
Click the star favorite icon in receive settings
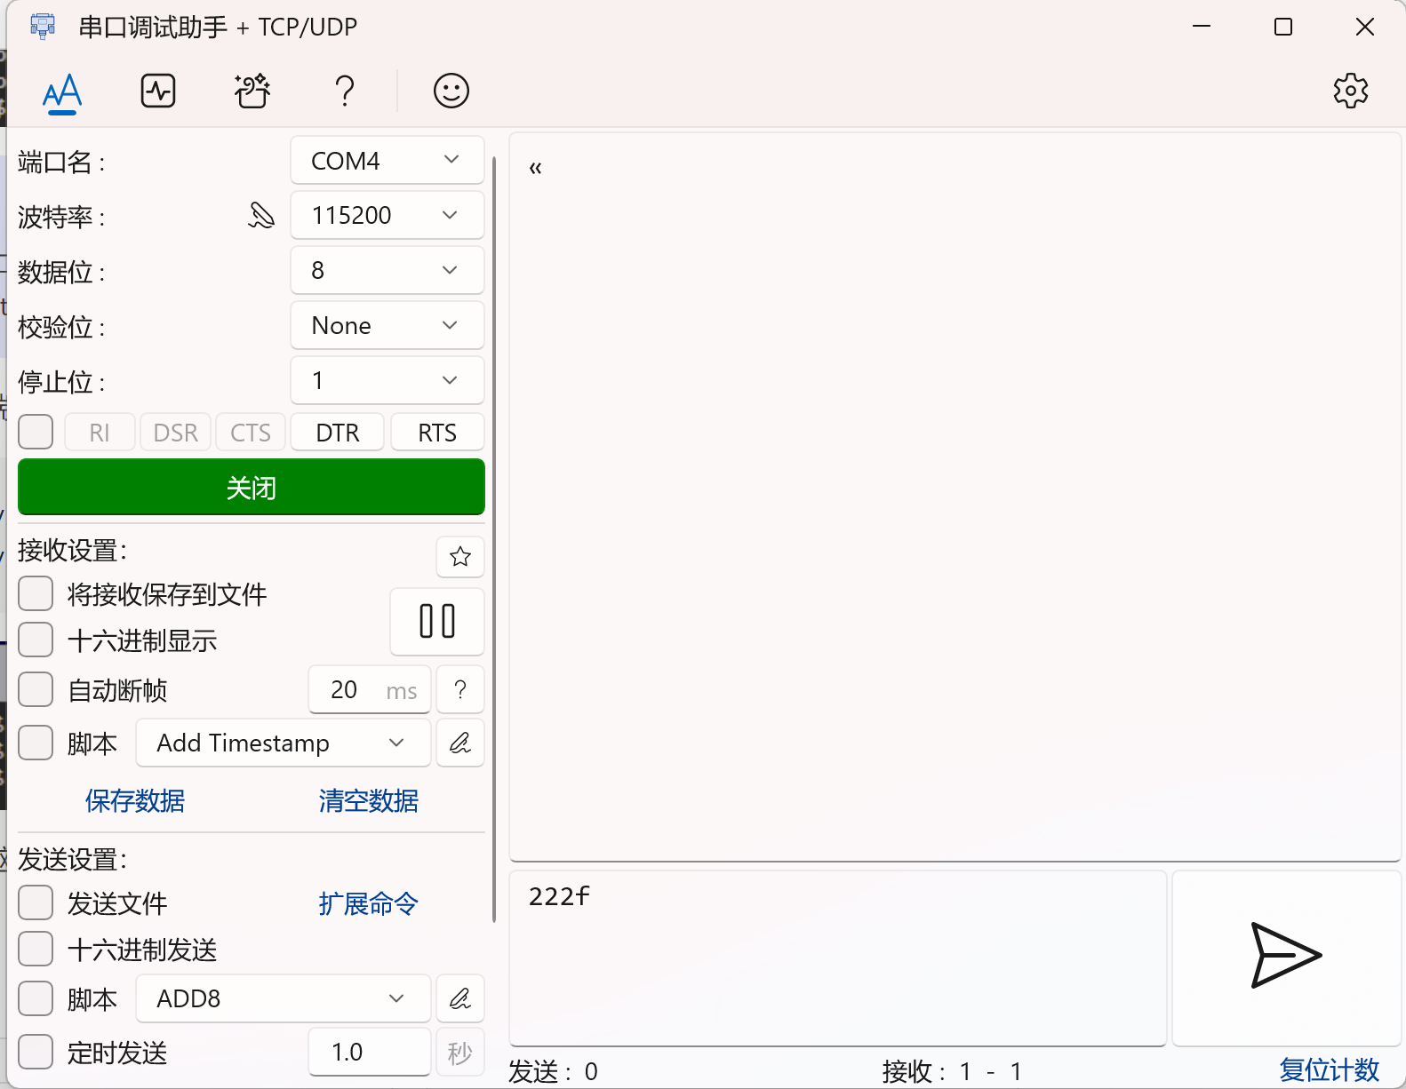[x=459, y=557]
